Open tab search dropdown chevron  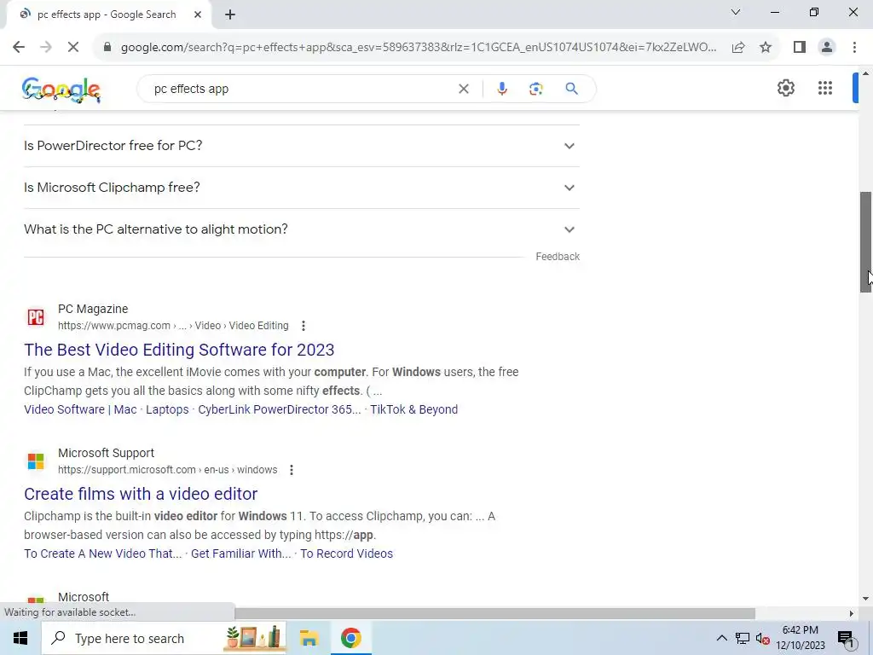(736, 12)
